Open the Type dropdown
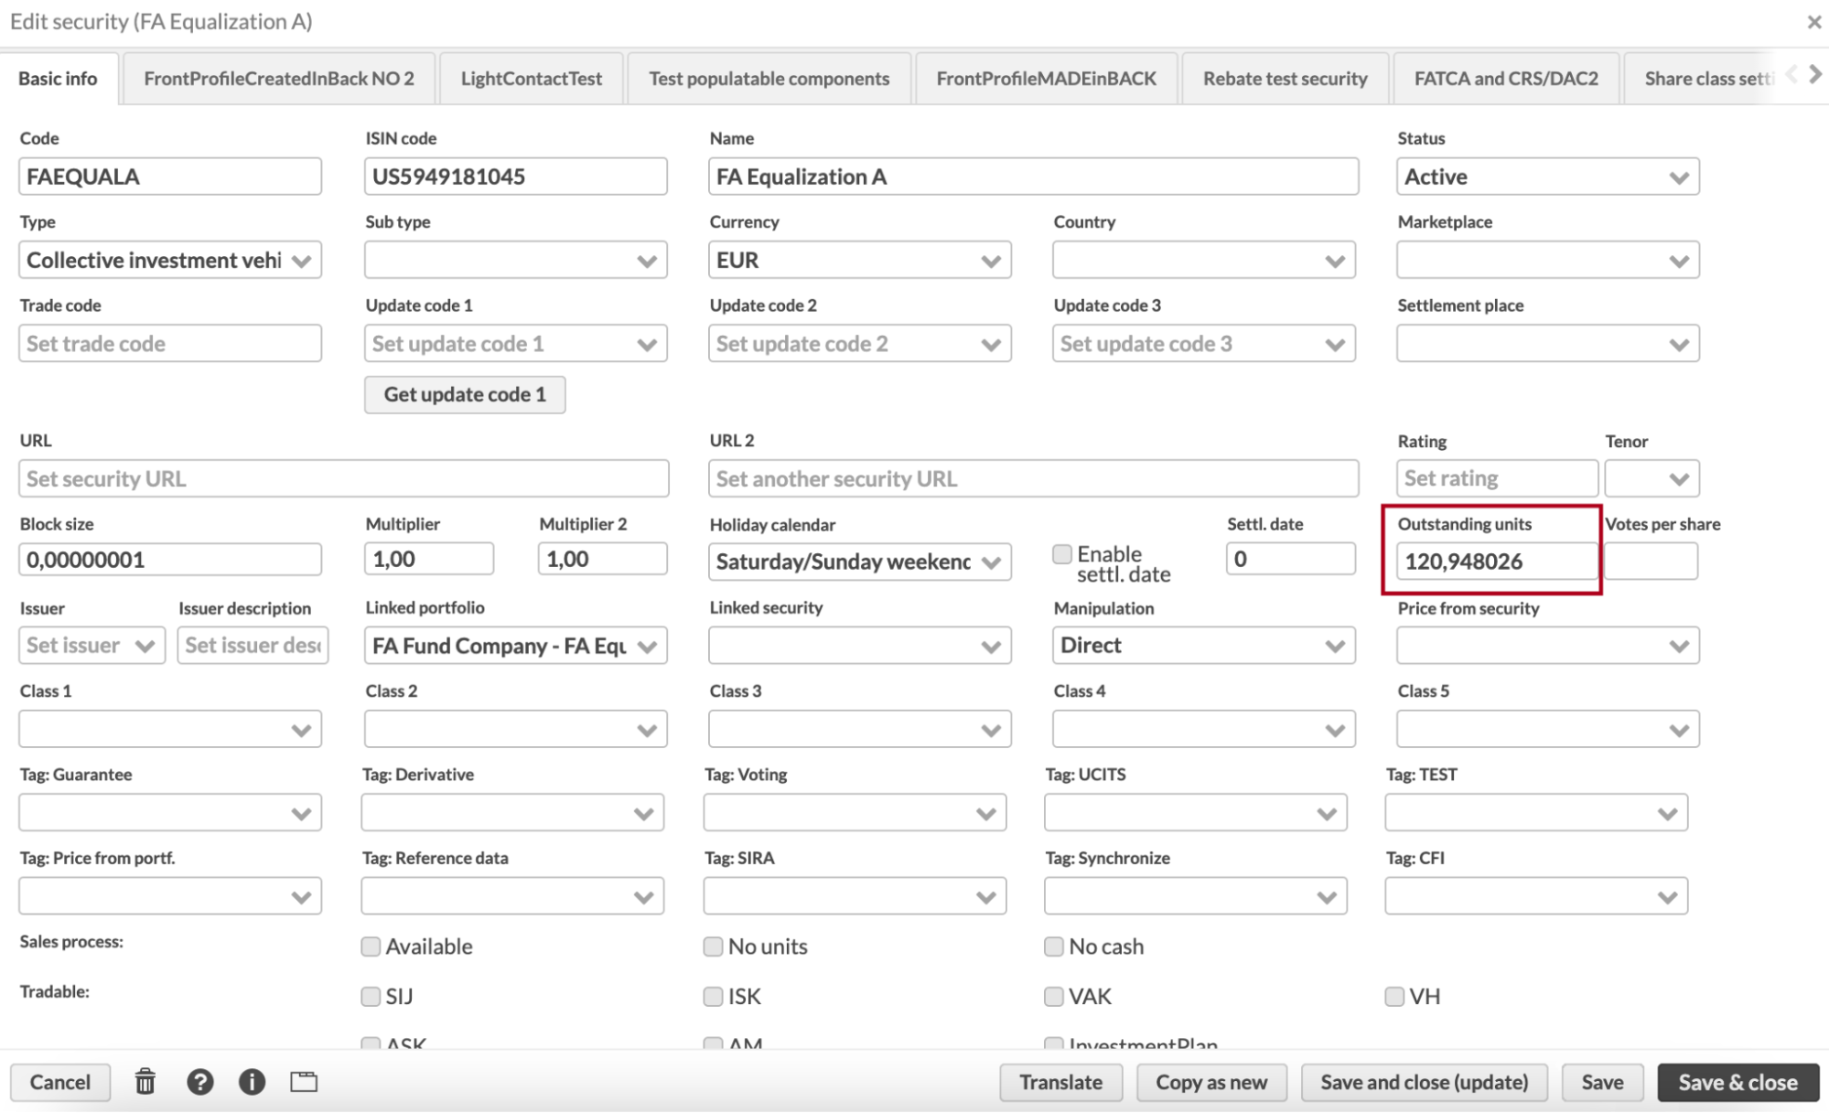 click(x=170, y=260)
